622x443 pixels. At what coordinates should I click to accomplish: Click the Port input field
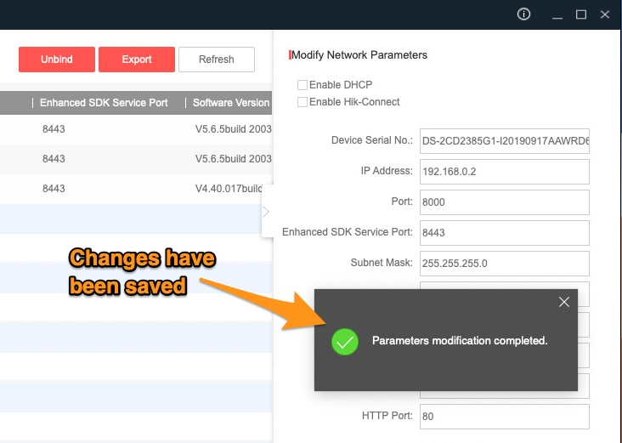[504, 202]
